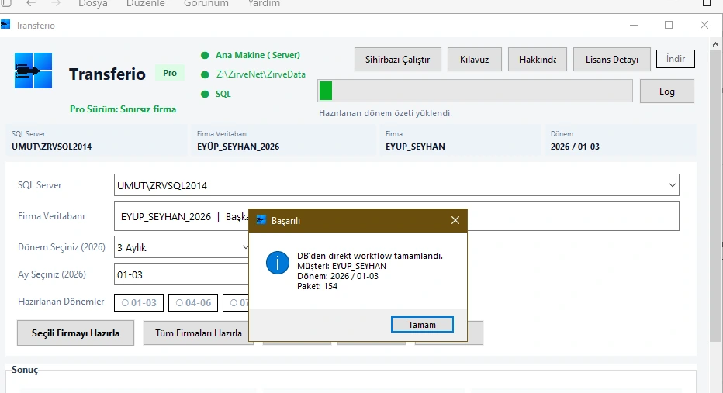Click 'Pro Sürüm: Sınırsız firma' text
This screenshot has height=393, width=723.
pyautogui.click(x=123, y=109)
